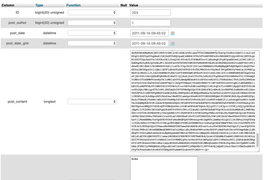Click the post_content column label

pos(17,101)
